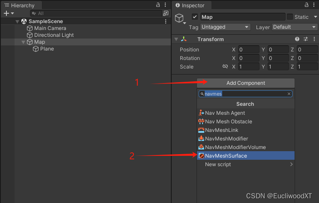Select the Map object row
The image size is (319, 203).
click(x=86, y=42)
